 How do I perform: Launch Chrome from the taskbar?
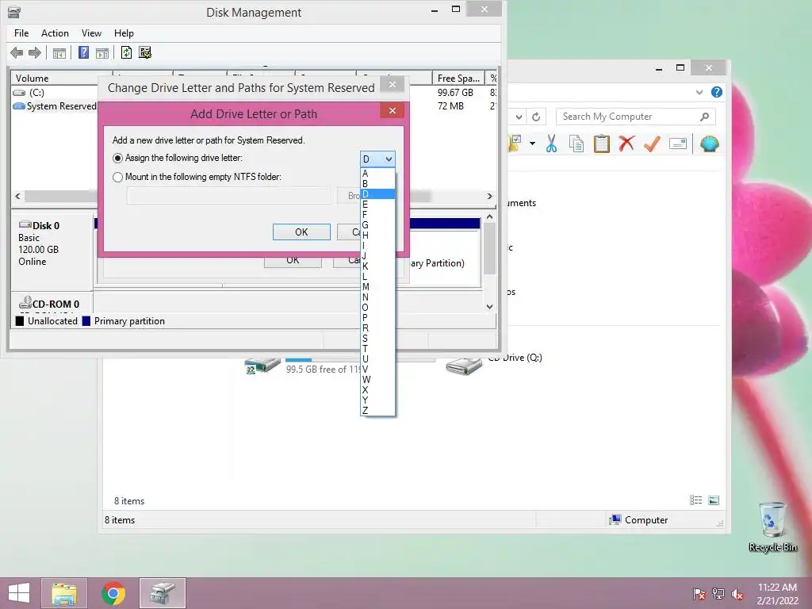113,593
